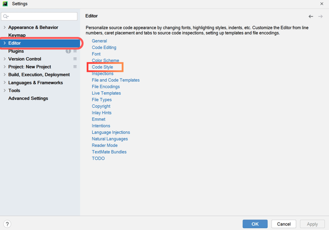Focus the settings search field
The image size is (329, 230).
click(x=42, y=16)
